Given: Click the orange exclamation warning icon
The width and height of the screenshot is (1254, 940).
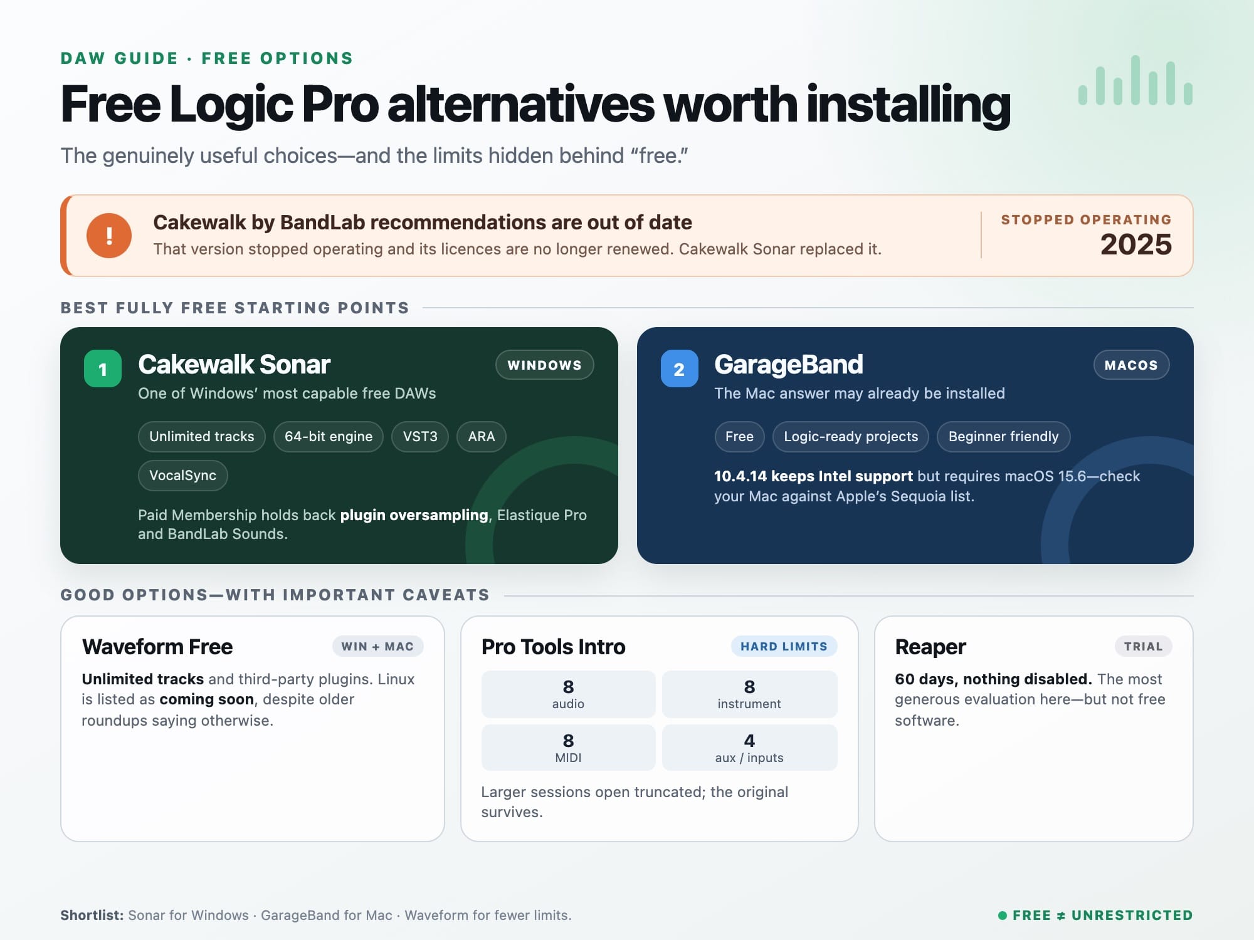Looking at the screenshot, I should coord(109,236).
